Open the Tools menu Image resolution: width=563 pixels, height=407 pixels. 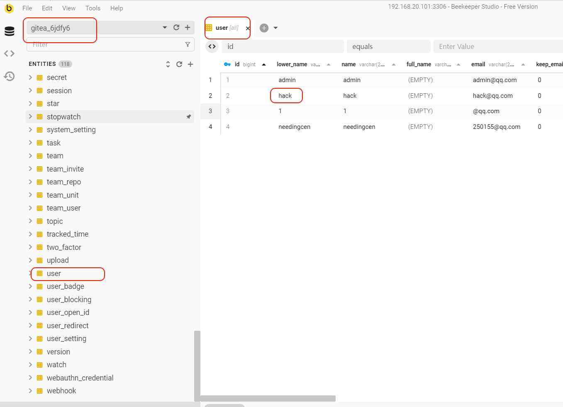pyautogui.click(x=93, y=8)
